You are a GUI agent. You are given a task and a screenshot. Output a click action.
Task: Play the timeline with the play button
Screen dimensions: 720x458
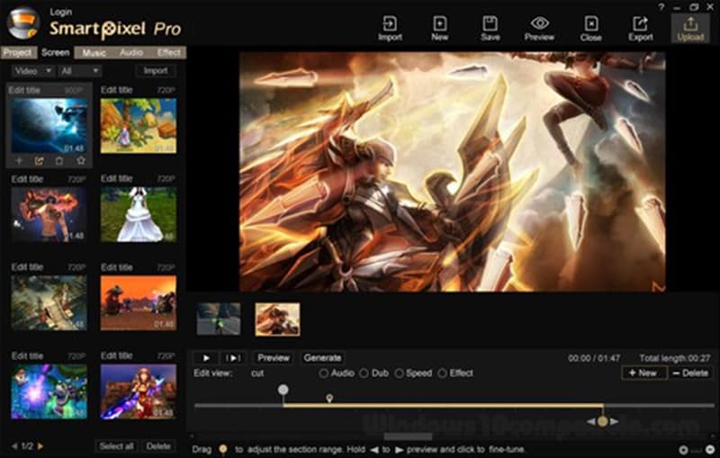pos(206,358)
